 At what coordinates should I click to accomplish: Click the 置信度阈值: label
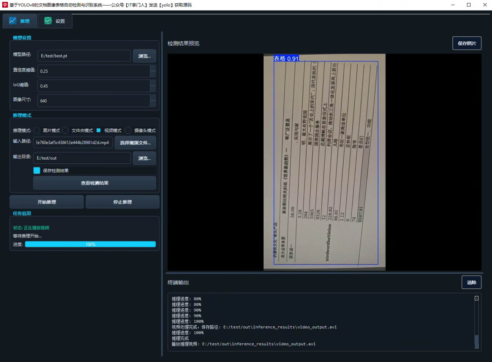tap(24, 70)
